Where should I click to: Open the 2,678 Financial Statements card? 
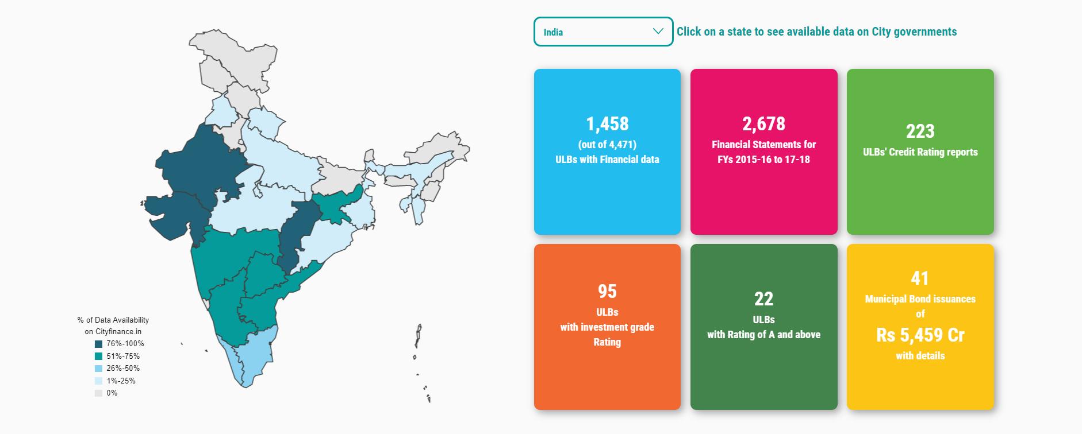point(763,152)
